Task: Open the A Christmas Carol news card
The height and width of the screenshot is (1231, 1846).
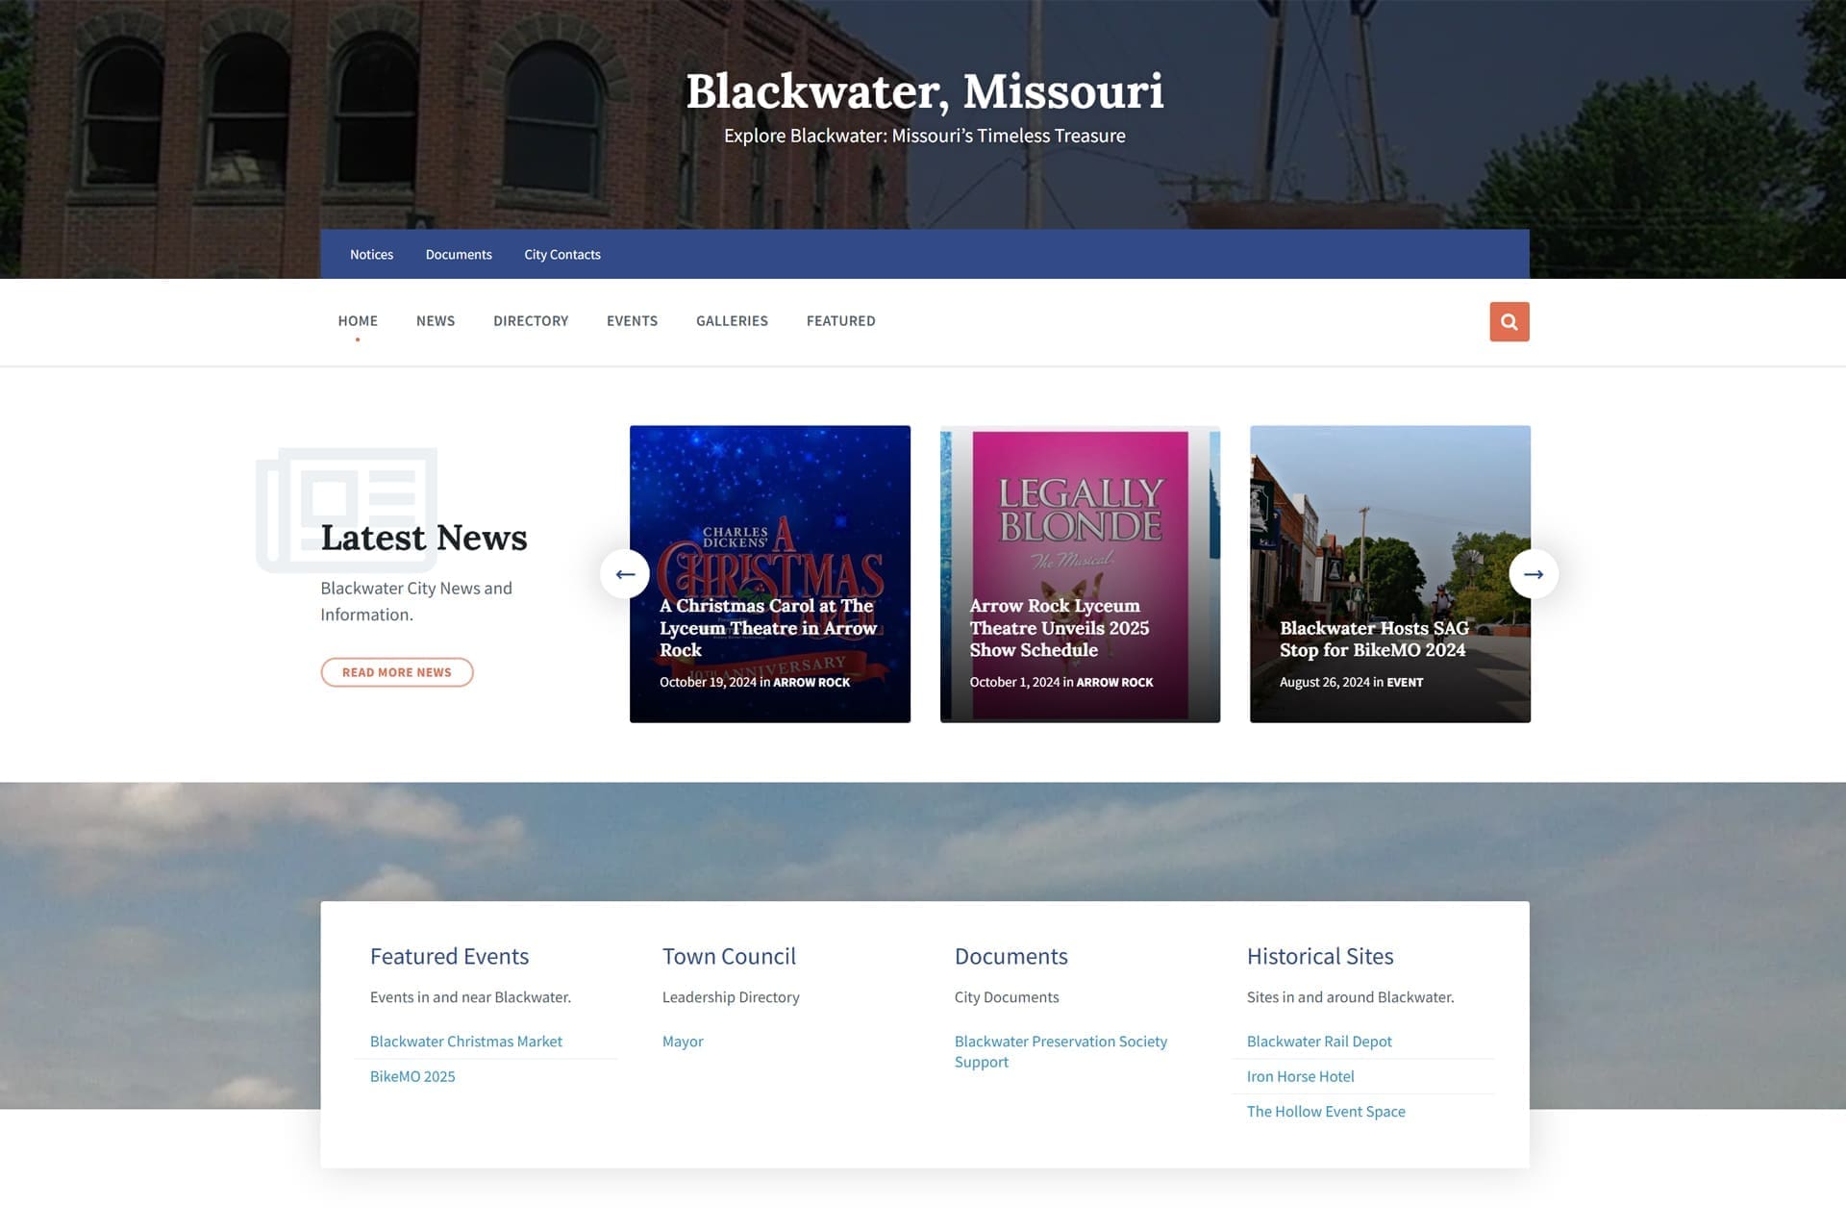Action: [770, 574]
